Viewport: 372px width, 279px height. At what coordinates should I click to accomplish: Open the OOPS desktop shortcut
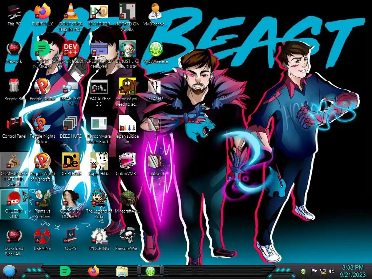70,240
